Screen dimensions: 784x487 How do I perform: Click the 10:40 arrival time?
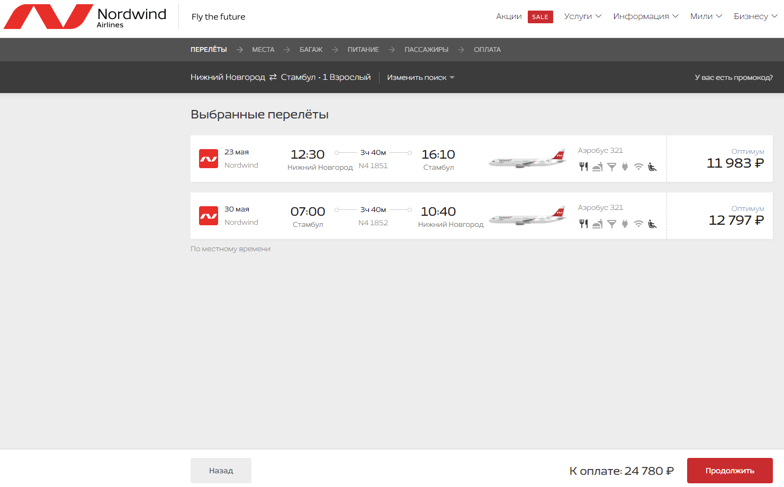click(x=438, y=212)
